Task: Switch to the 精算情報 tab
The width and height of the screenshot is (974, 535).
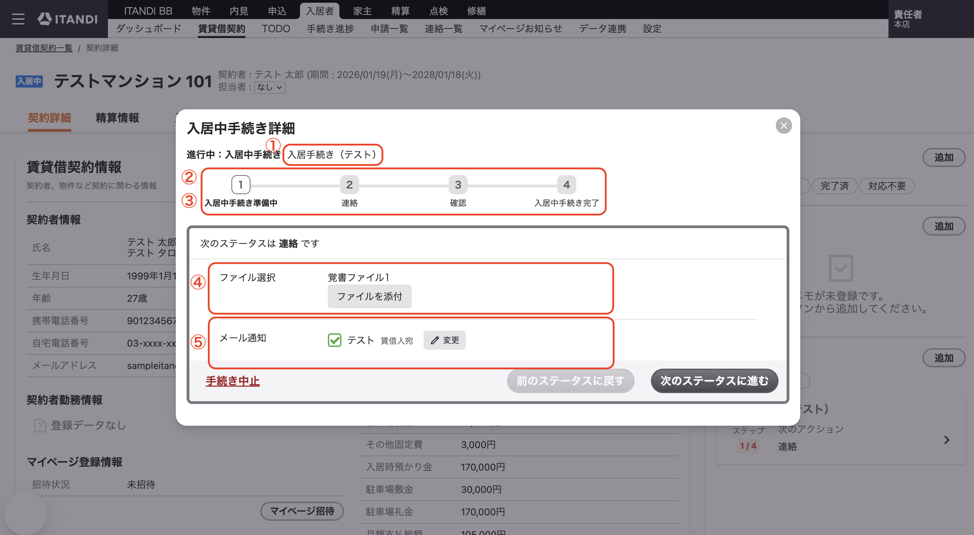Action: click(117, 118)
